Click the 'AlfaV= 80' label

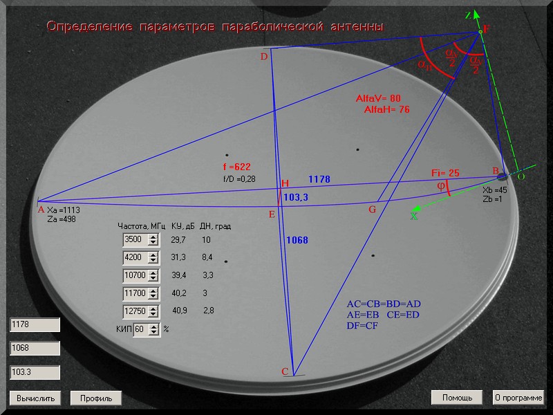point(378,98)
